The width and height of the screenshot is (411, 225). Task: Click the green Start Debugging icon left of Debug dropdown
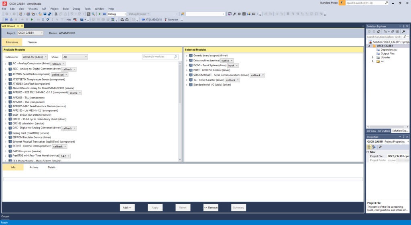point(100,14)
